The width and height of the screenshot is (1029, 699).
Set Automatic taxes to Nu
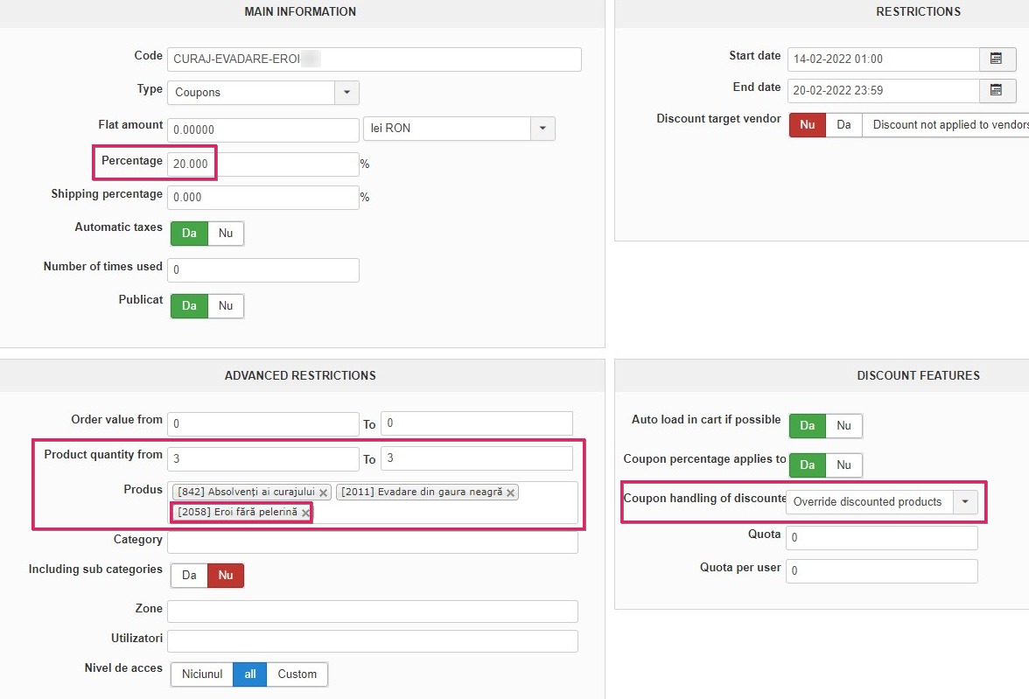(226, 234)
